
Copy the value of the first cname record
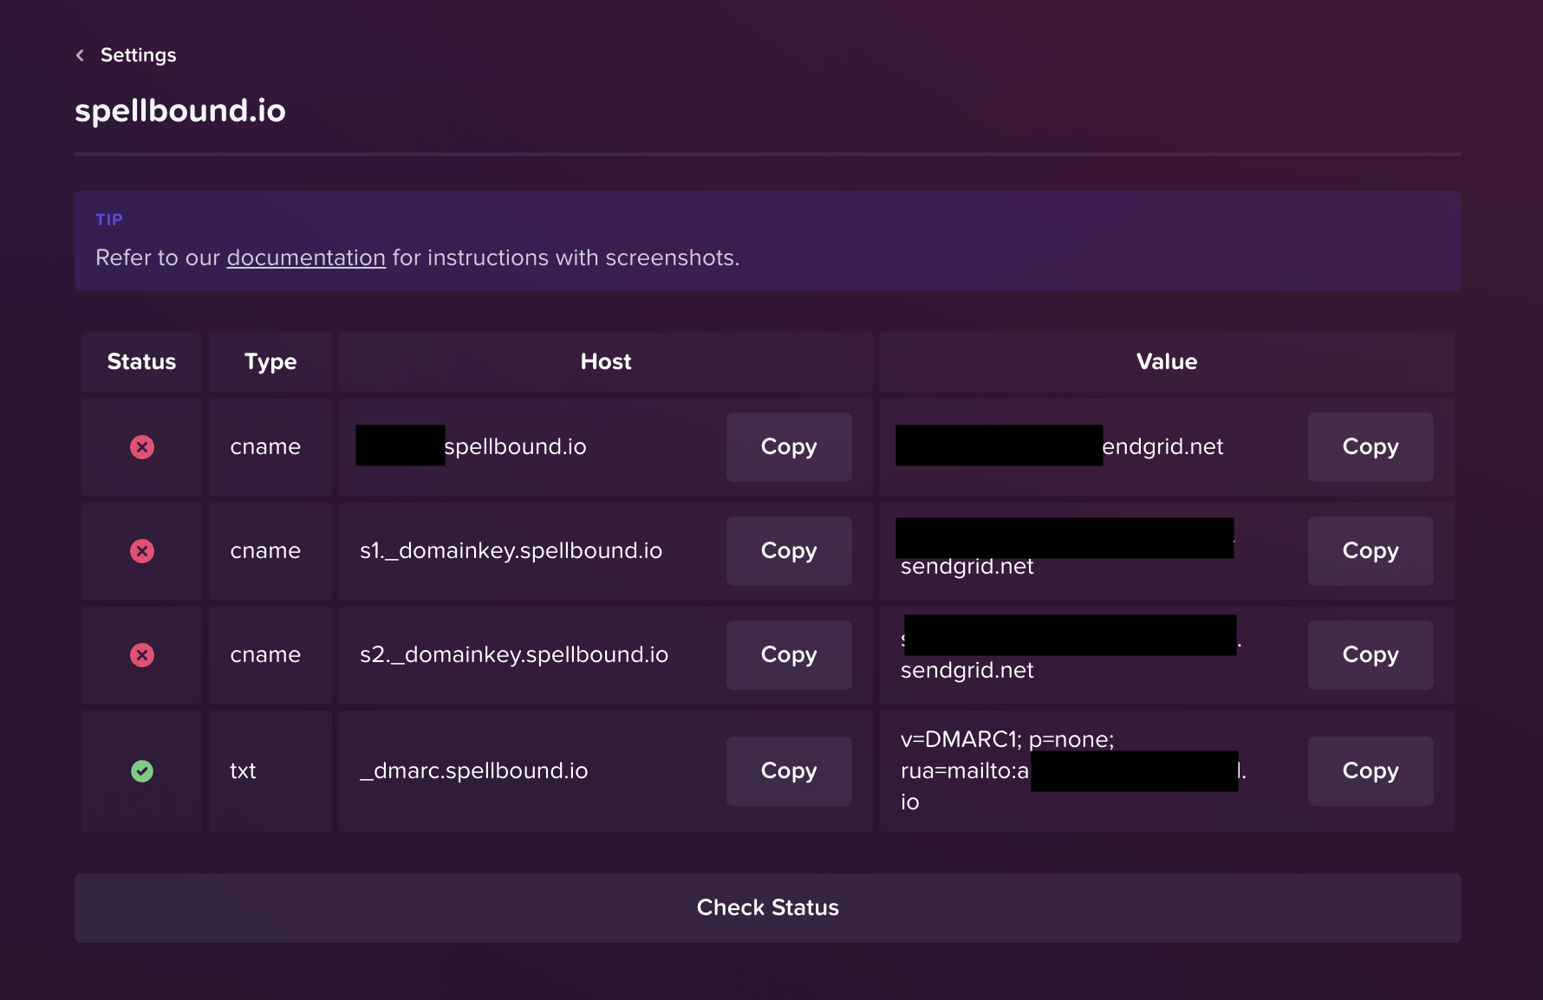[x=1370, y=447]
